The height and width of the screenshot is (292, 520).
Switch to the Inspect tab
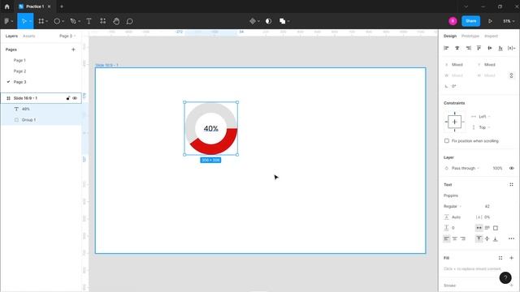click(x=491, y=36)
